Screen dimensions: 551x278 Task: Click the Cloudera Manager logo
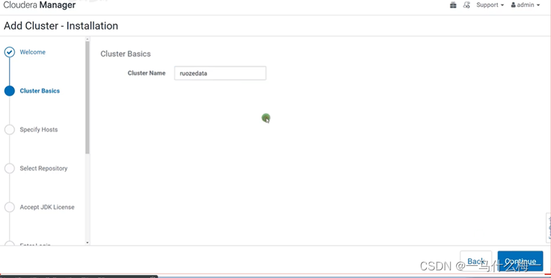(x=39, y=5)
